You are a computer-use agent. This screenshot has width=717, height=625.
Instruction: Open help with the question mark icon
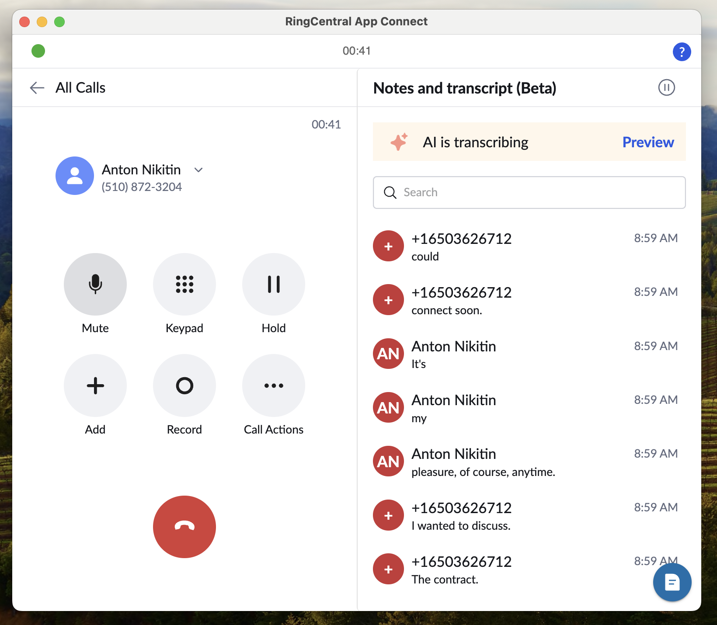click(682, 52)
